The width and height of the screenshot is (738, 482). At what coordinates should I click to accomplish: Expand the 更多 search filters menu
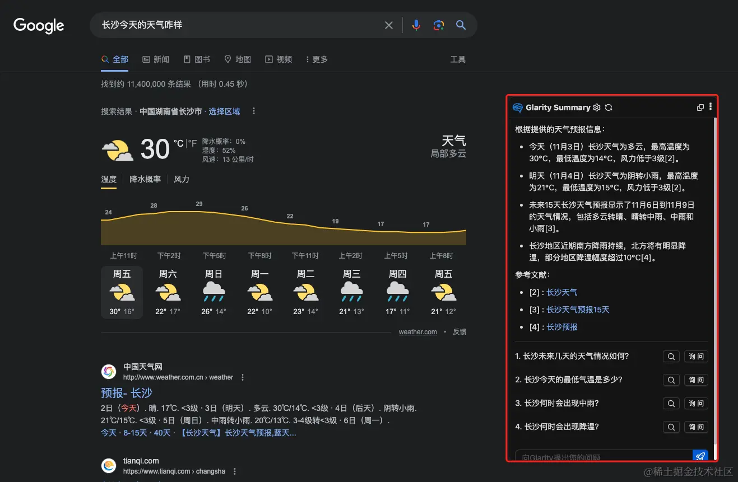coord(317,59)
